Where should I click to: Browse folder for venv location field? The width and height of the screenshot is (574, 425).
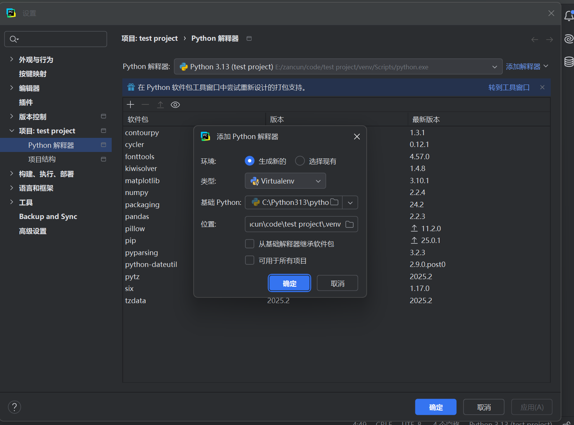pos(350,224)
